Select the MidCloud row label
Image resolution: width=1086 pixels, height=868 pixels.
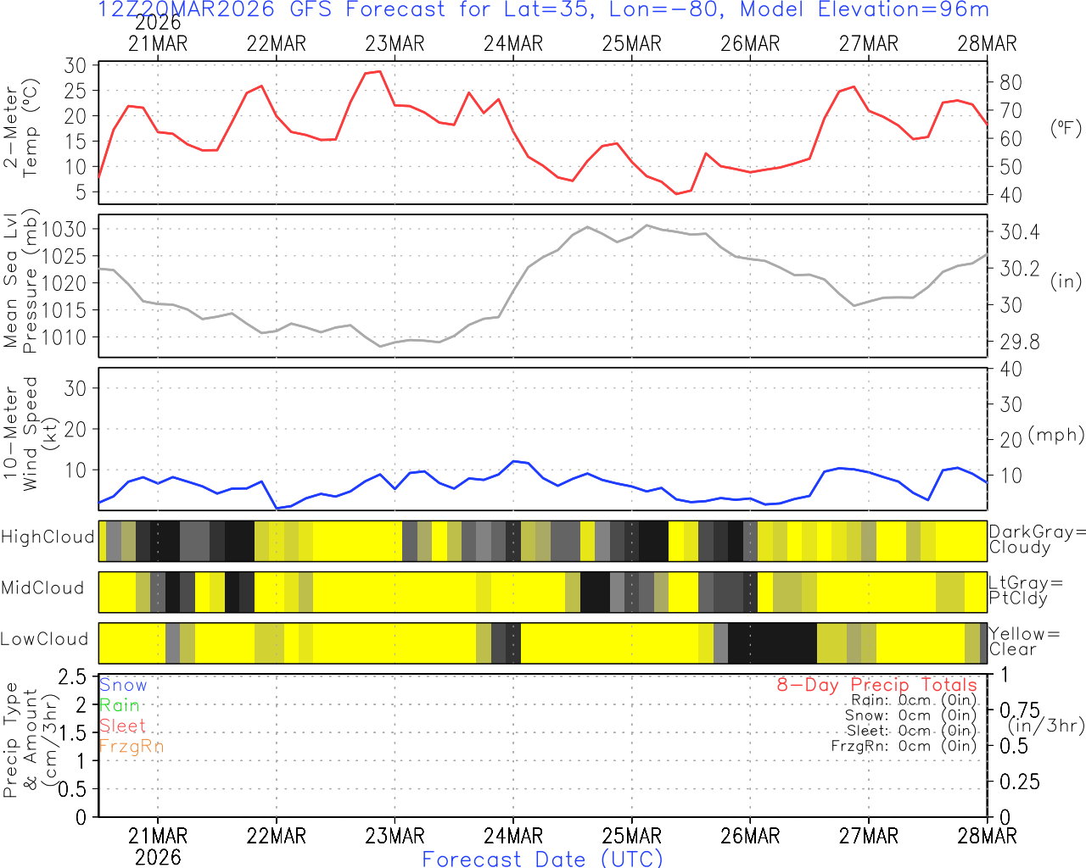[42, 588]
